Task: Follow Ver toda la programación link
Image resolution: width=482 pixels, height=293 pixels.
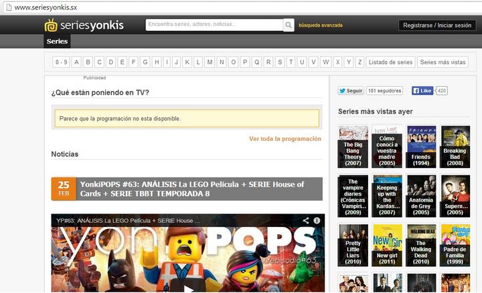Action: (x=285, y=139)
